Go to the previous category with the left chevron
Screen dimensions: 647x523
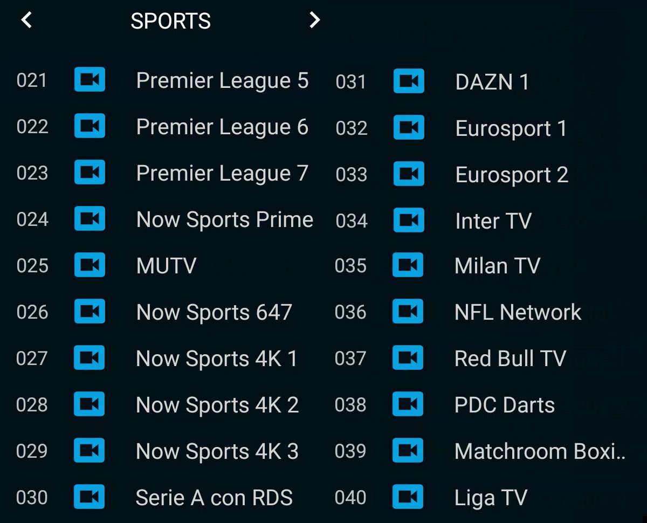pos(26,20)
